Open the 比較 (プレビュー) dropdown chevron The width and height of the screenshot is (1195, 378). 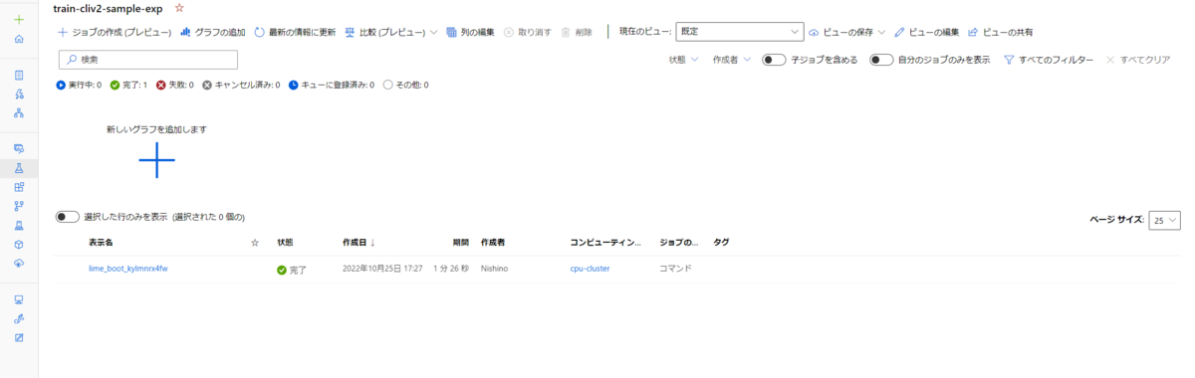click(434, 32)
